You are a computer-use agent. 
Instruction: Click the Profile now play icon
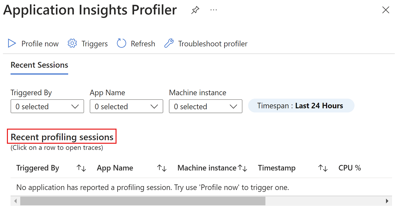(12, 43)
